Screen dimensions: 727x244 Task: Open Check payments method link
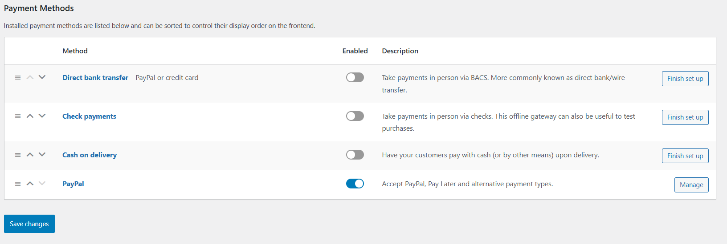pyautogui.click(x=89, y=116)
